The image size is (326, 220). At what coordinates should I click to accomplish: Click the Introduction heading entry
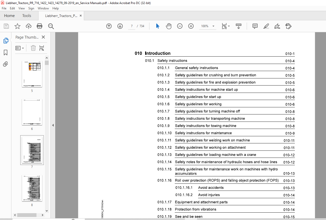pyautogui.click(x=158, y=53)
